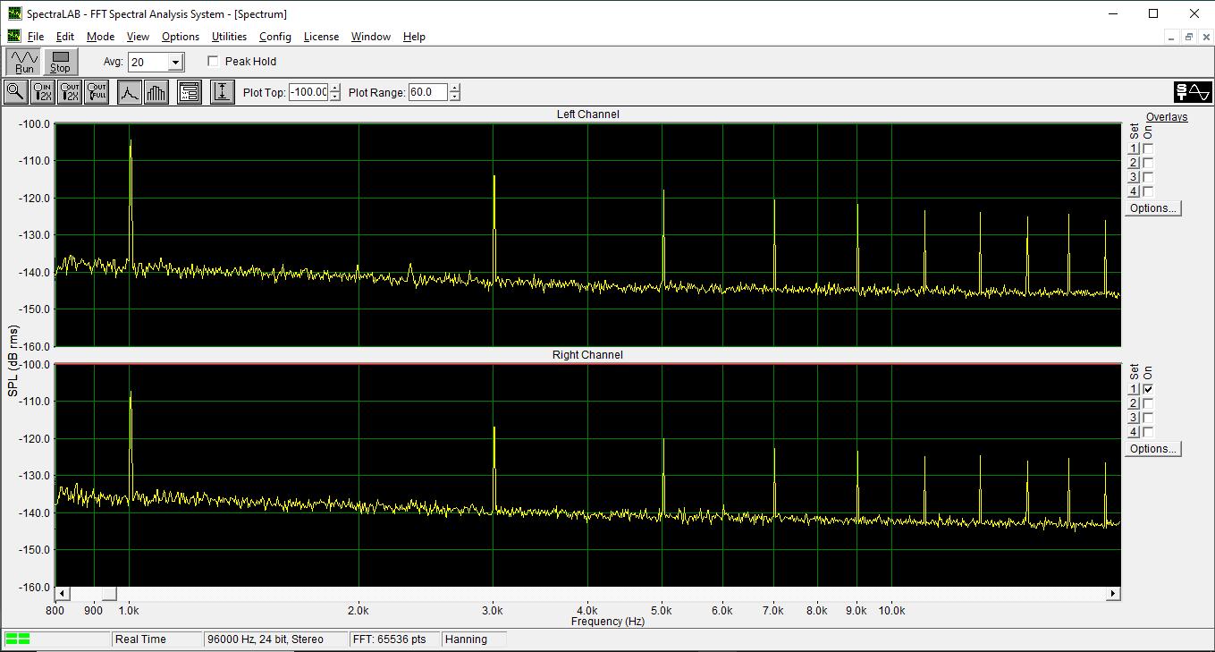The image size is (1215, 652).
Task: Click frequency scrollbar right arrow
Action: click(1113, 593)
